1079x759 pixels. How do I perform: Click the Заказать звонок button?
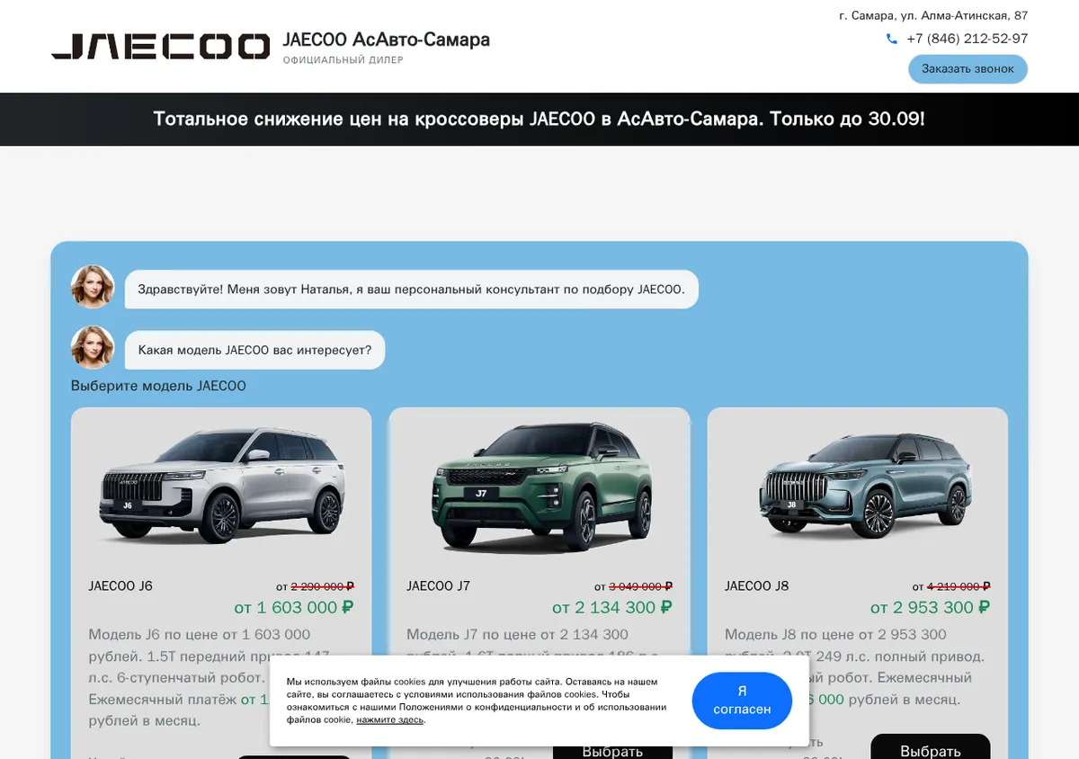point(968,69)
